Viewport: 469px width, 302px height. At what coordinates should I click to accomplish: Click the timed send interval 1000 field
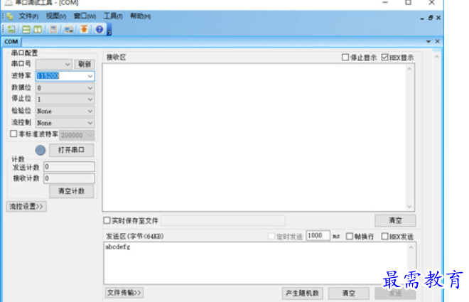coord(318,235)
